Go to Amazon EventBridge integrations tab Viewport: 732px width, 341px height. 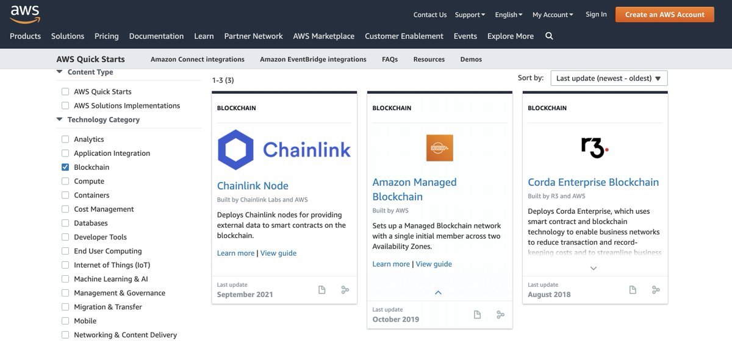313,59
